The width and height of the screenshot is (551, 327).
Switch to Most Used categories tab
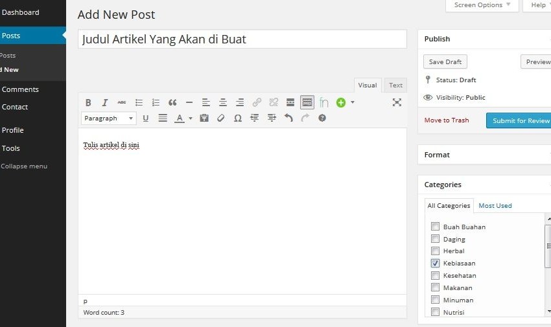tap(495, 206)
